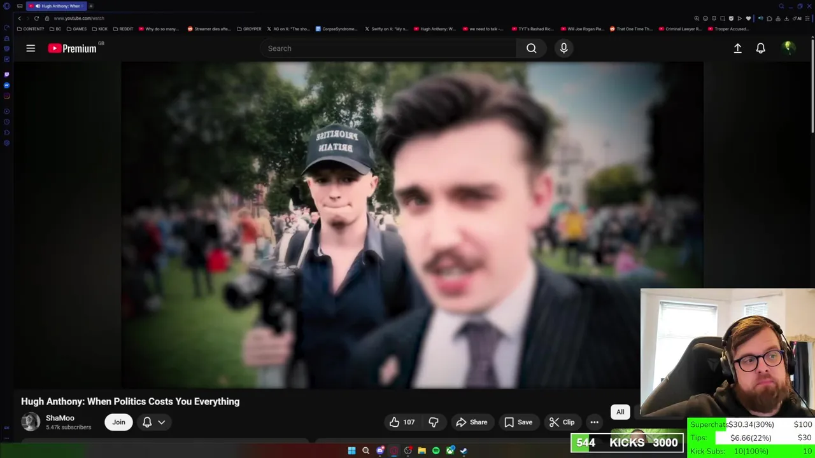Like the video with thumbs up

(402, 422)
